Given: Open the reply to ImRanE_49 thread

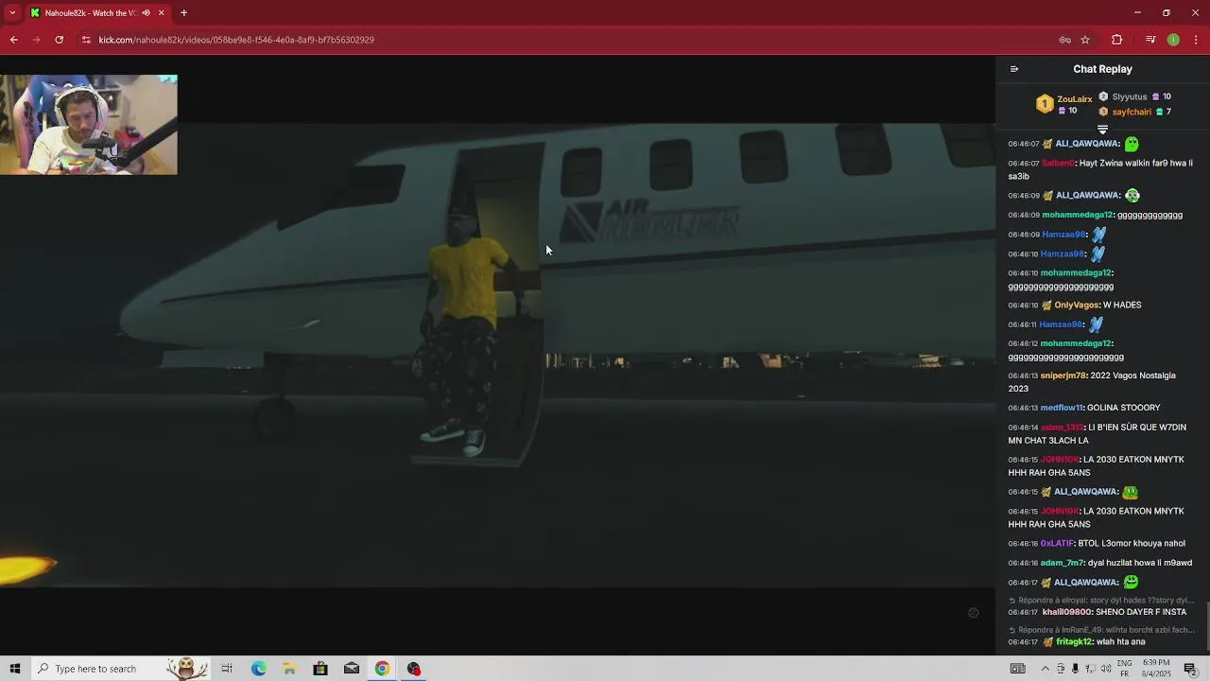Looking at the screenshot, I should click(1101, 630).
